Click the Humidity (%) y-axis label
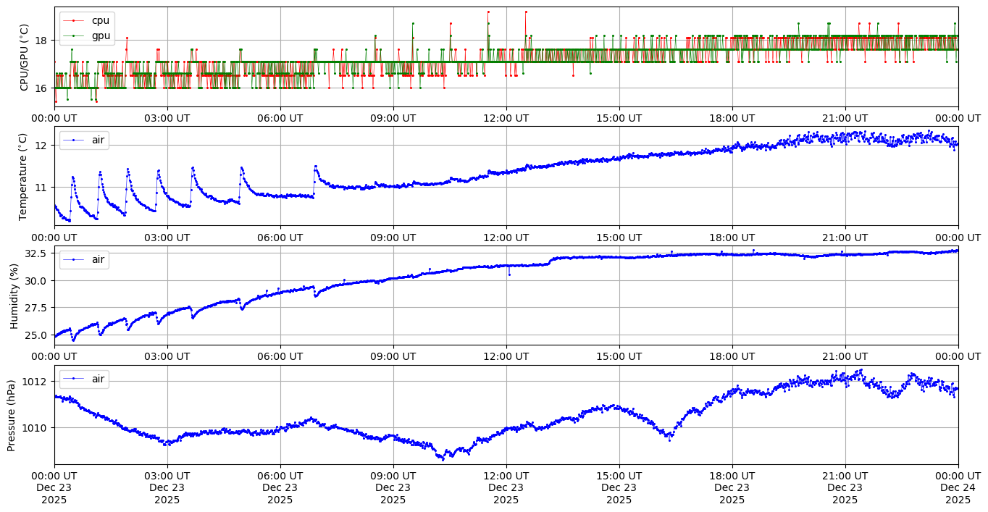The width and height of the screenshot is (988, 512). pos(14,295)
